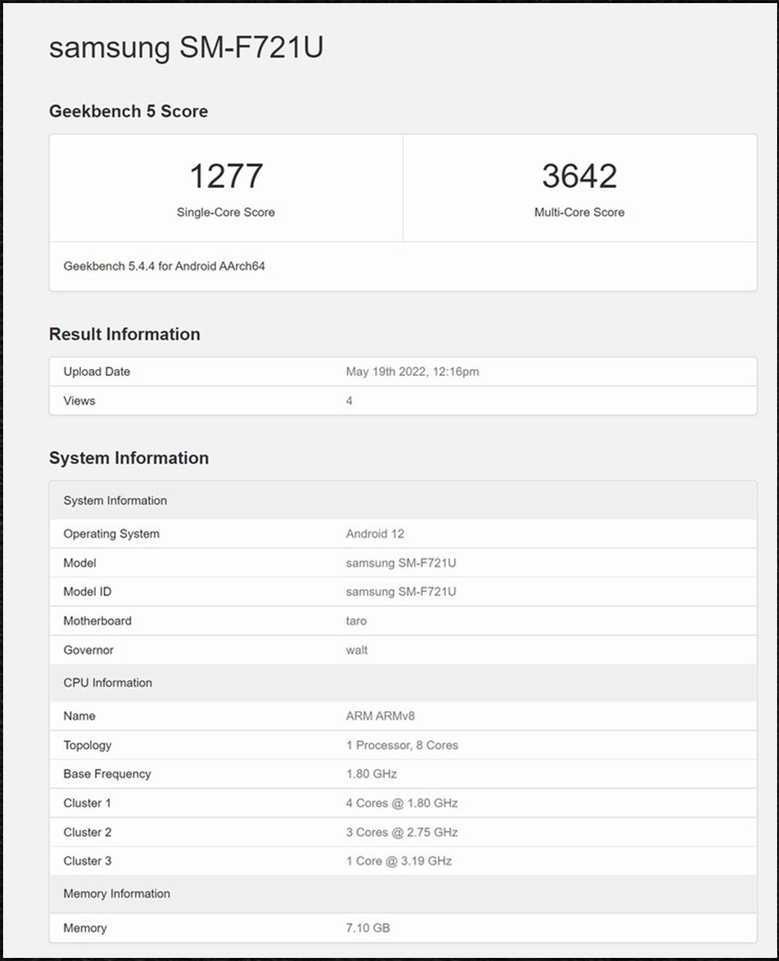The width and height of the screenshot is (779, 961).
Task: Select '3 Cores @ 2.75 GHz' value
Action: 402,832
